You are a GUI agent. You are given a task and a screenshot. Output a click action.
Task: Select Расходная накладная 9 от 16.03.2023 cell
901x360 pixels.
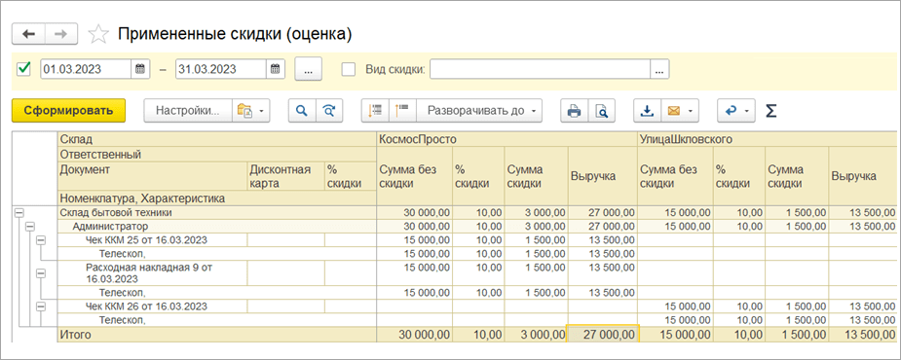[x=153, y=273]
